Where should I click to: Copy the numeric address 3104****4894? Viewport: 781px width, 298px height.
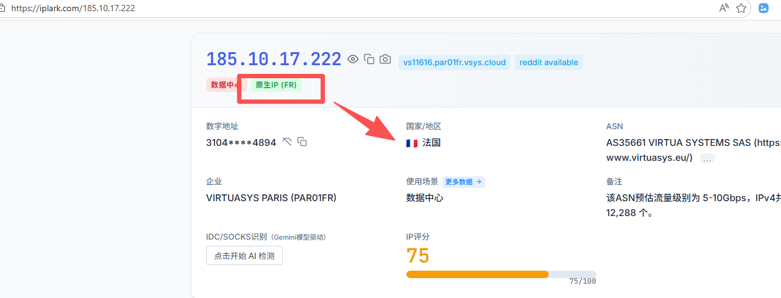[302, 142]
